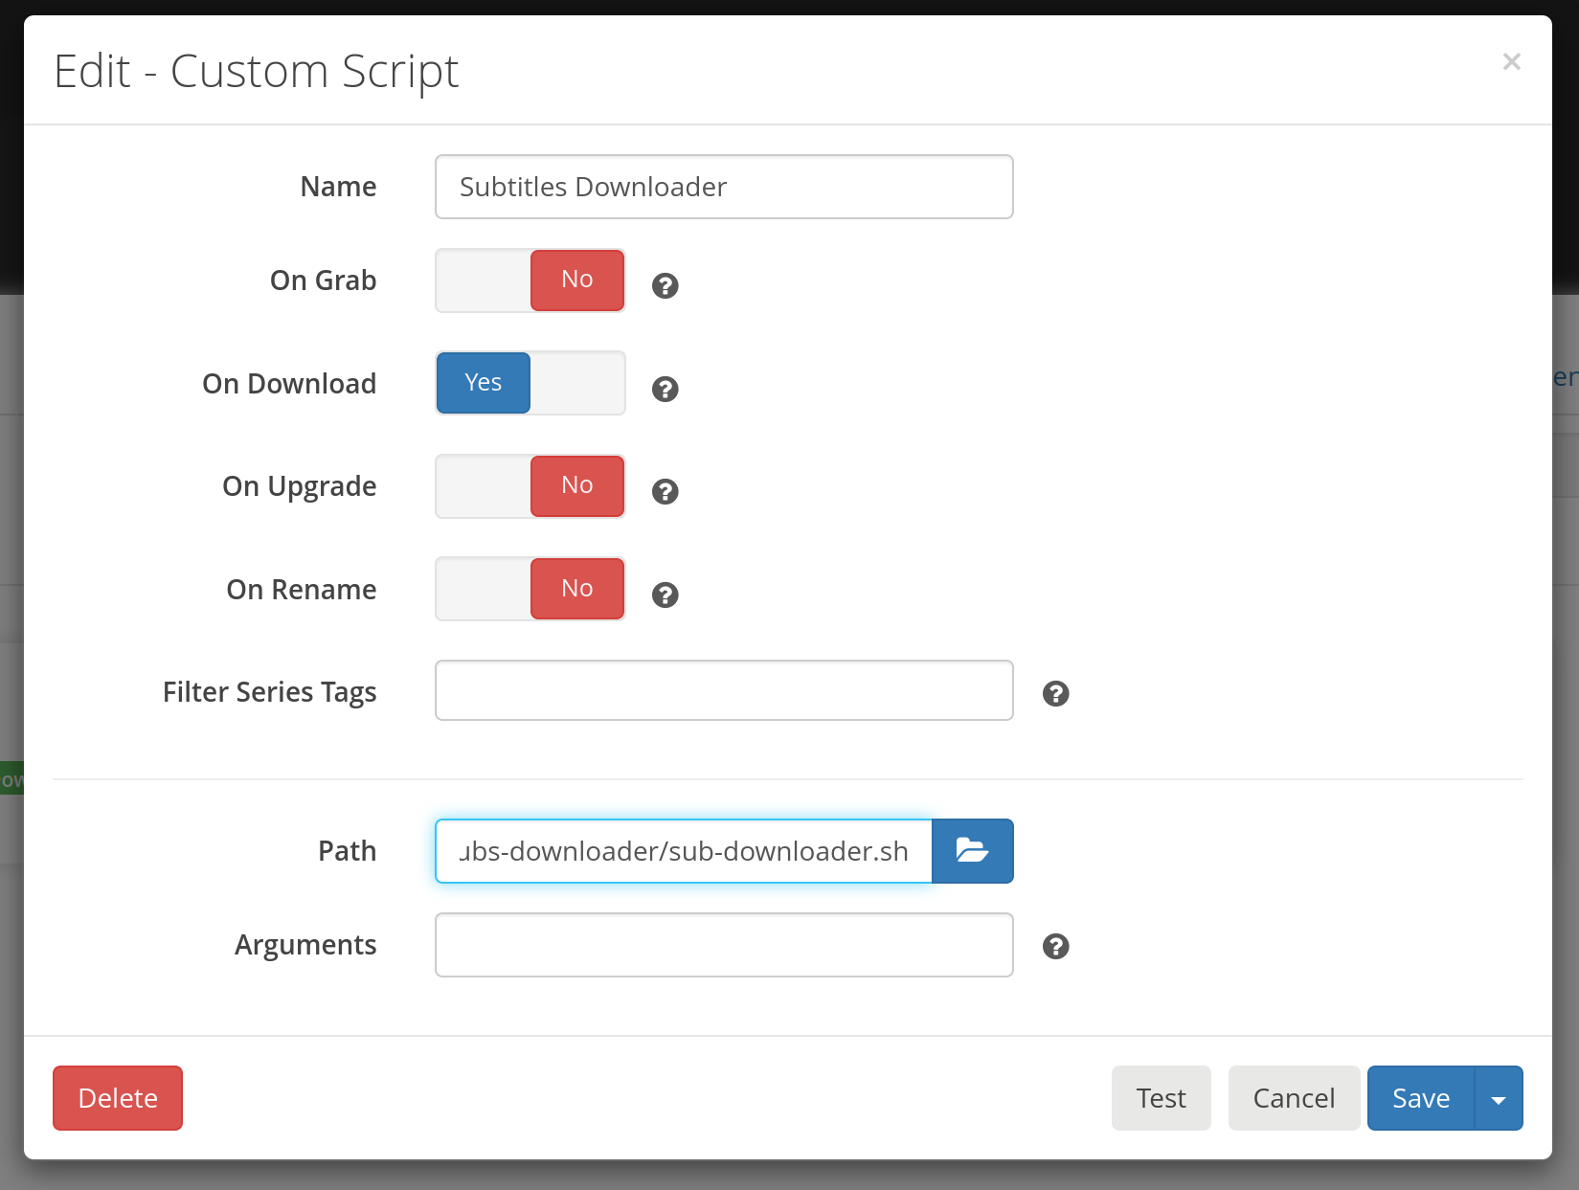Viewport: 1579px width, 1190px height.
Task: Cancel editing the custom script
Action: coord(1294,1098)
